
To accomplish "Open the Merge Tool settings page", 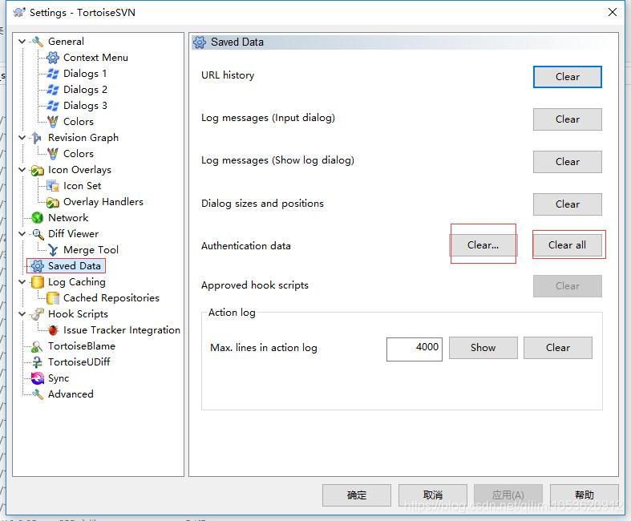I will pos(91,250).
